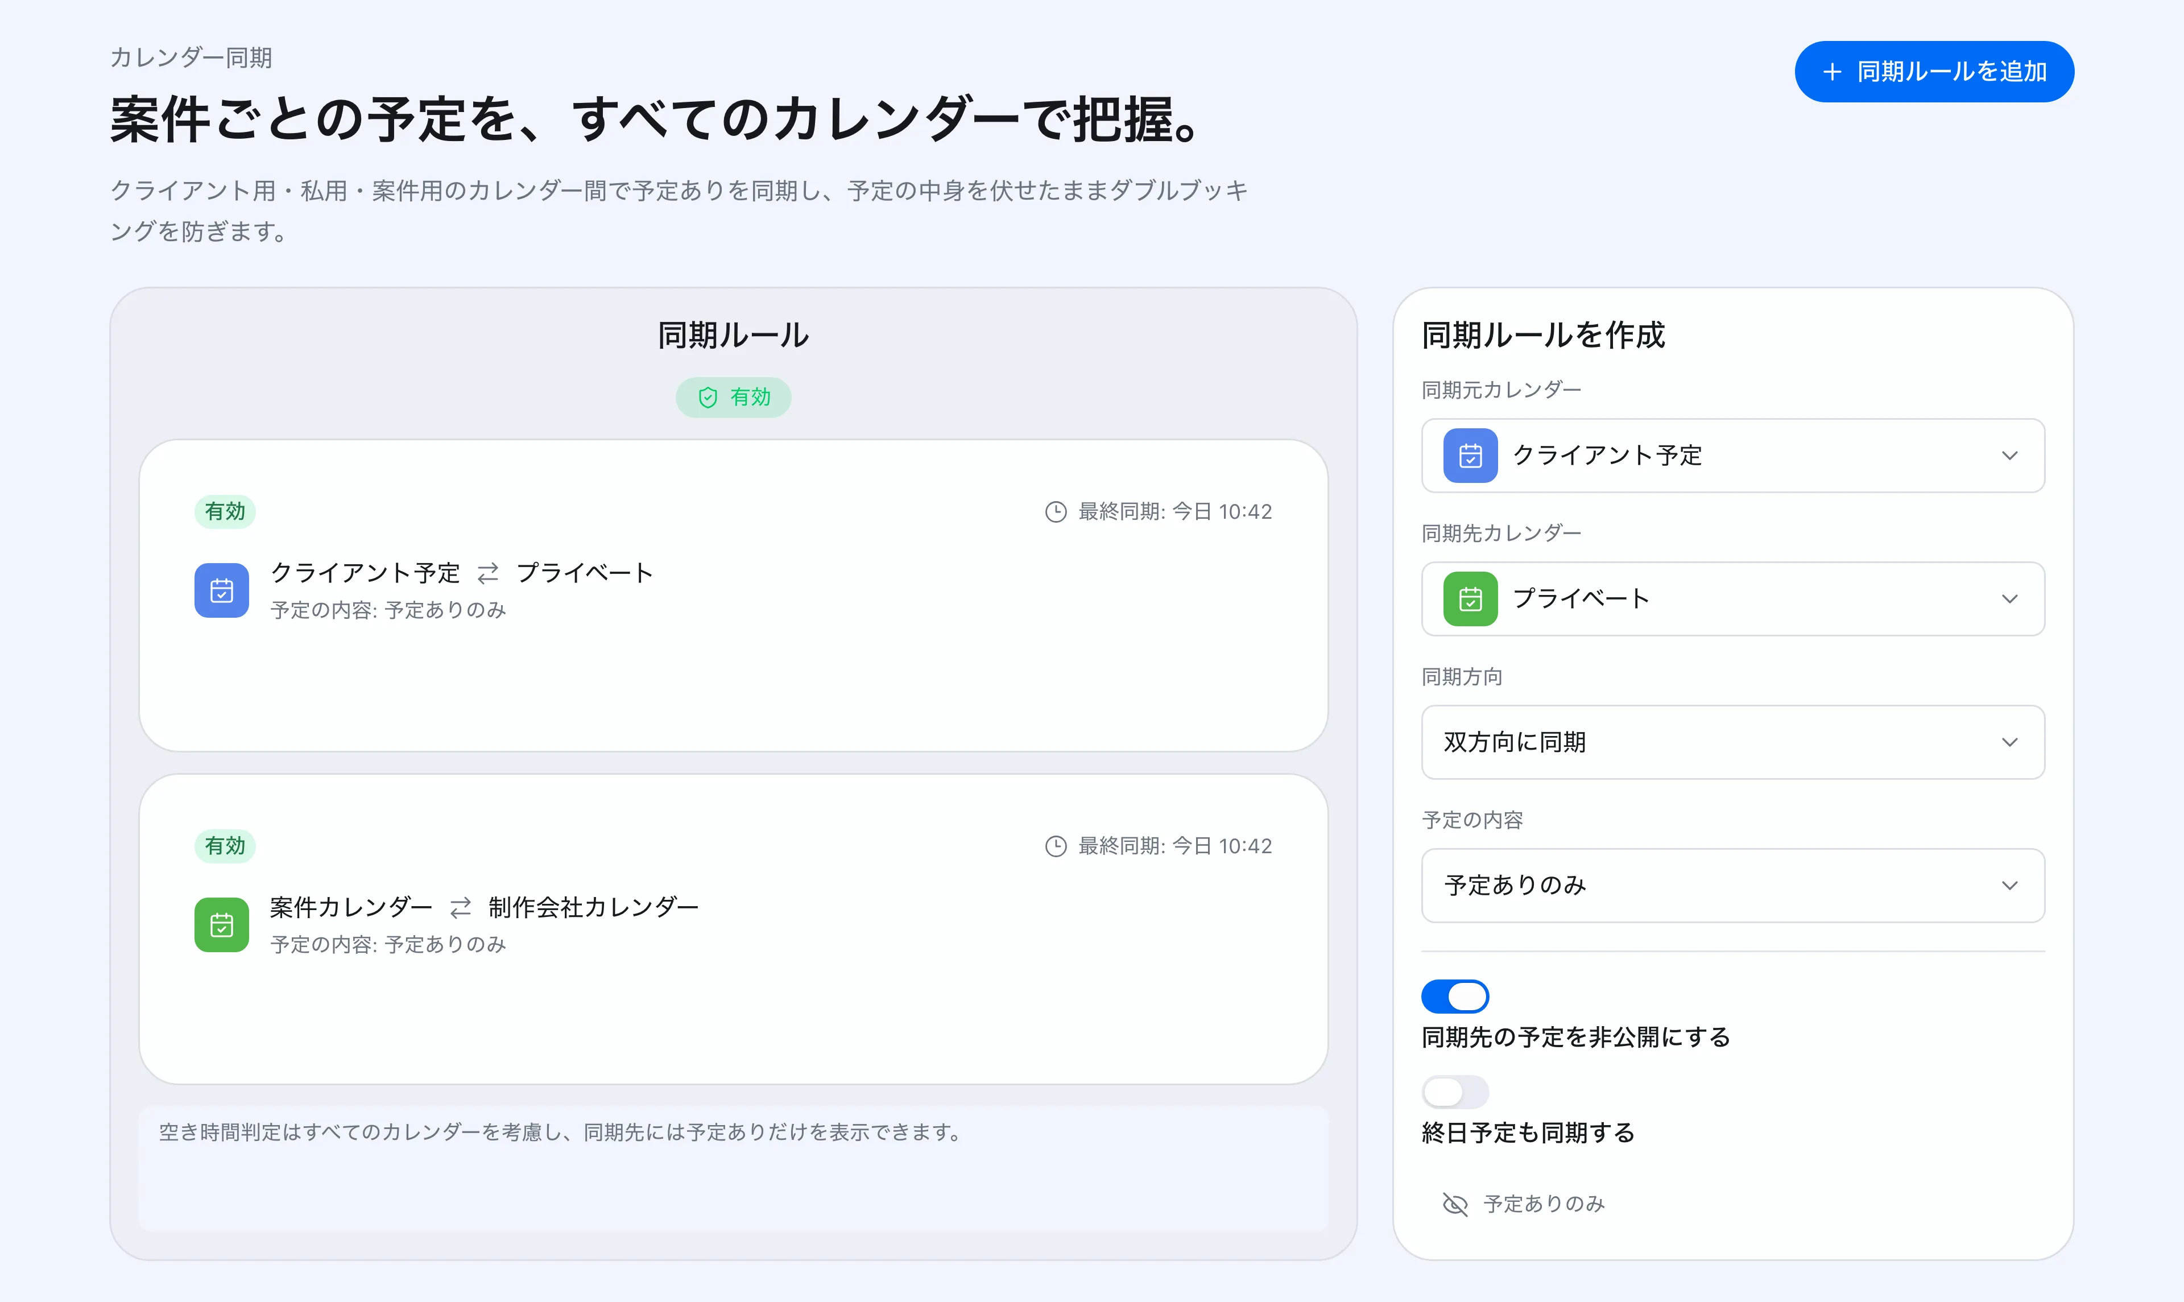2184x1302 pixels.
Task: Click the 終日予定も同期する label
Action: 1528,1134
